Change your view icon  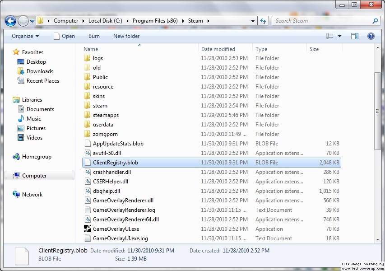click(x=329, y=36)
